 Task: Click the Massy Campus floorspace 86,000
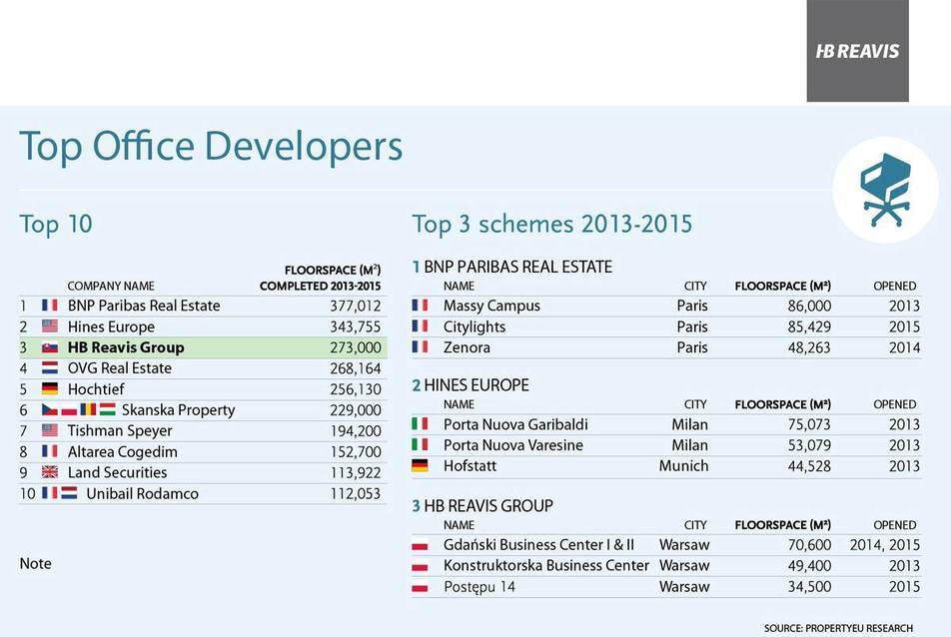[810, 307]
